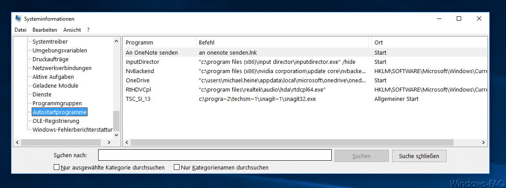Image resolution: width=506 pixels, height=188 pixels.
Task: Enable Nur Kategorienamen durchsuchen checkbox
Action: coord(176,167)
